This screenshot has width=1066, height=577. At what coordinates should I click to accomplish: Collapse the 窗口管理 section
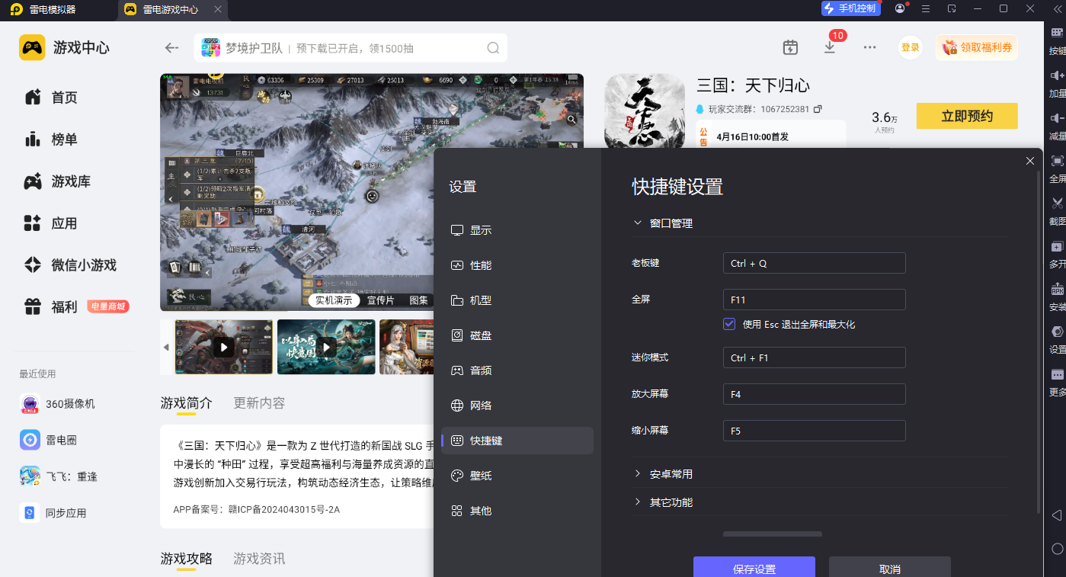point(638,223)
